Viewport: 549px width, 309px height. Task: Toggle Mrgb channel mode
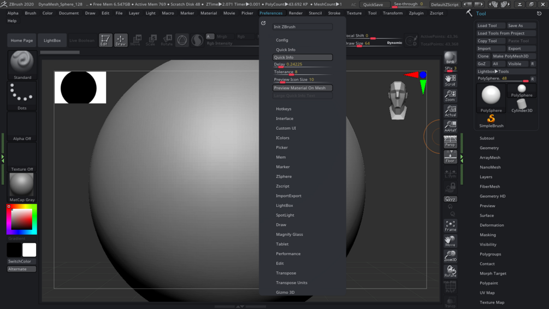coord(222,37)
